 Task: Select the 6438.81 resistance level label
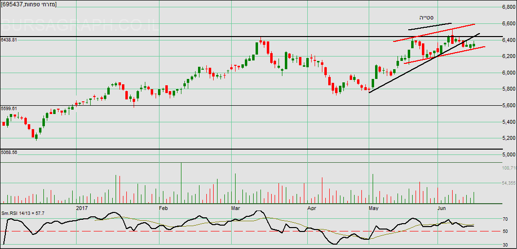[9, 39]
